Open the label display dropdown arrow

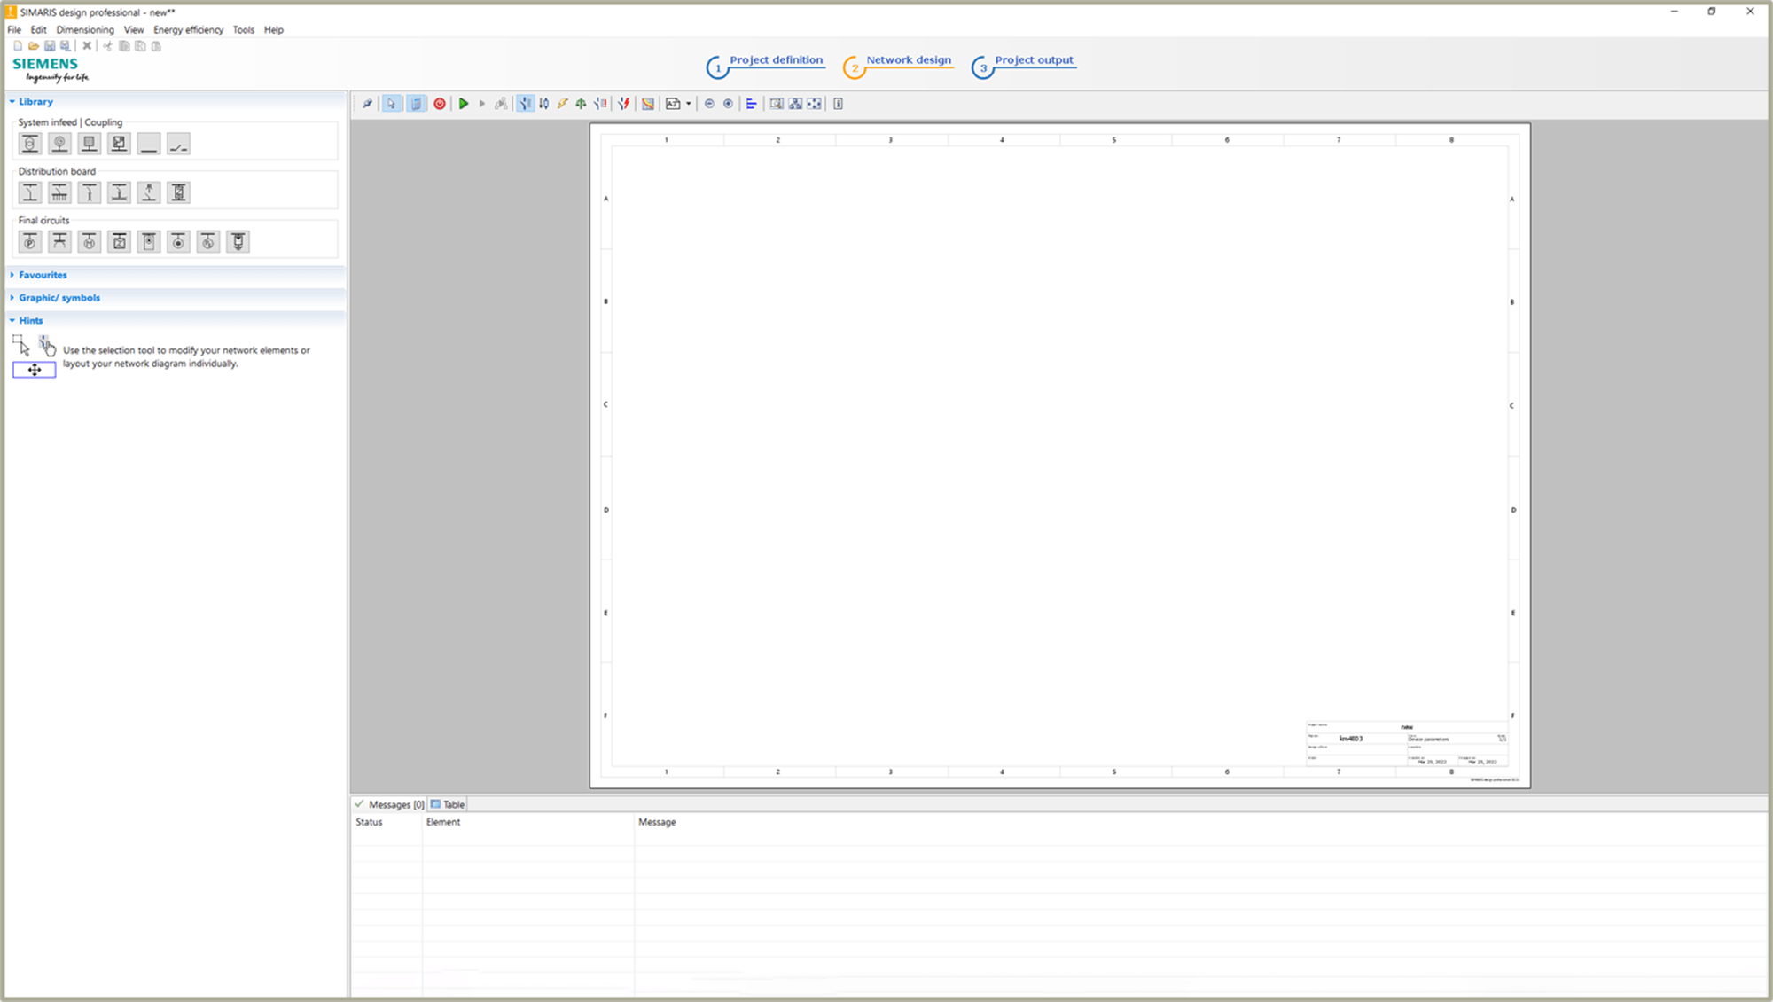tap(689, 104)
